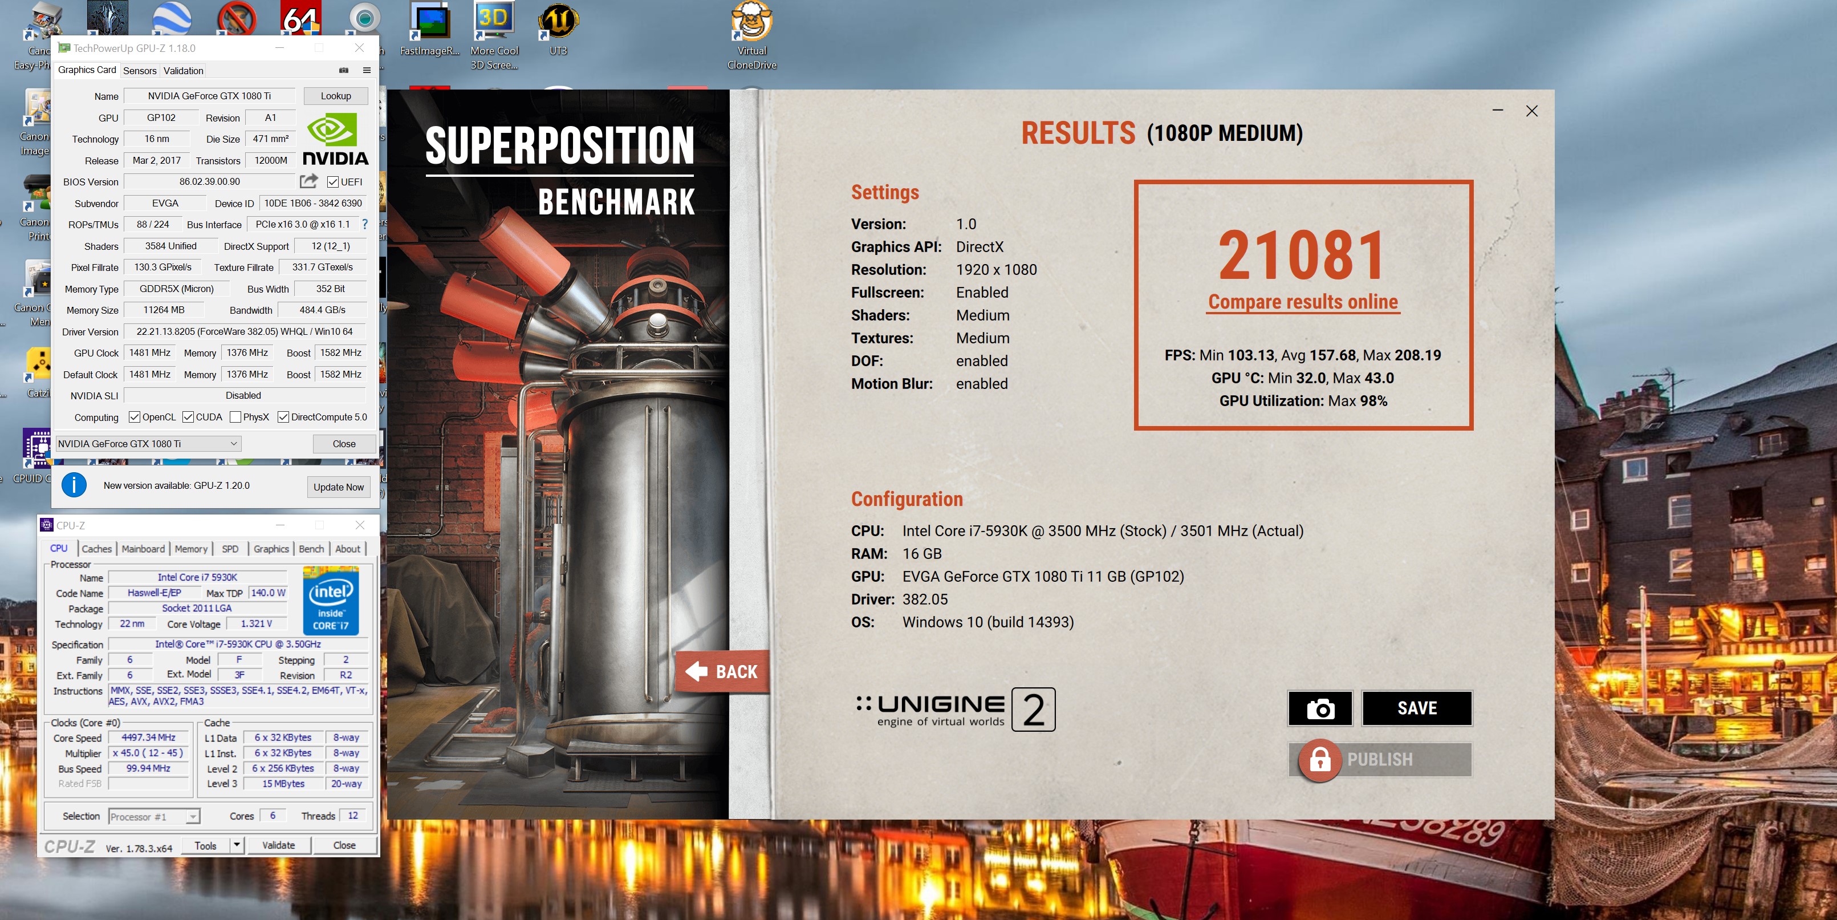
Task: Toggle the UEFI checkbox
Action: [x=333, y=182]
